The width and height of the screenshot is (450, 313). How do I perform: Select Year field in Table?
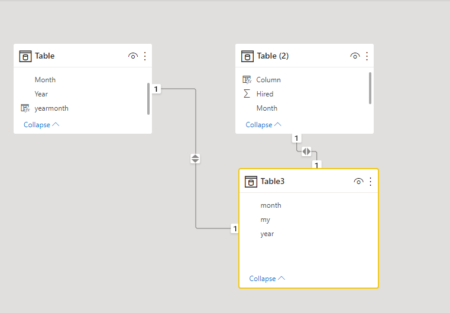pos(41,94)
